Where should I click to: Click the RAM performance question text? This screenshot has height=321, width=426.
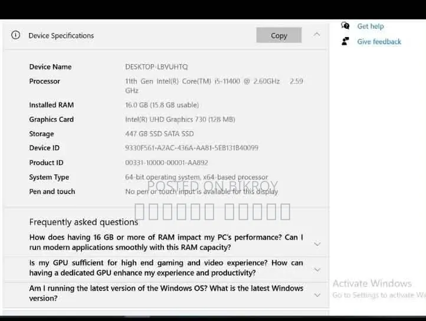[x=166, y=242]
